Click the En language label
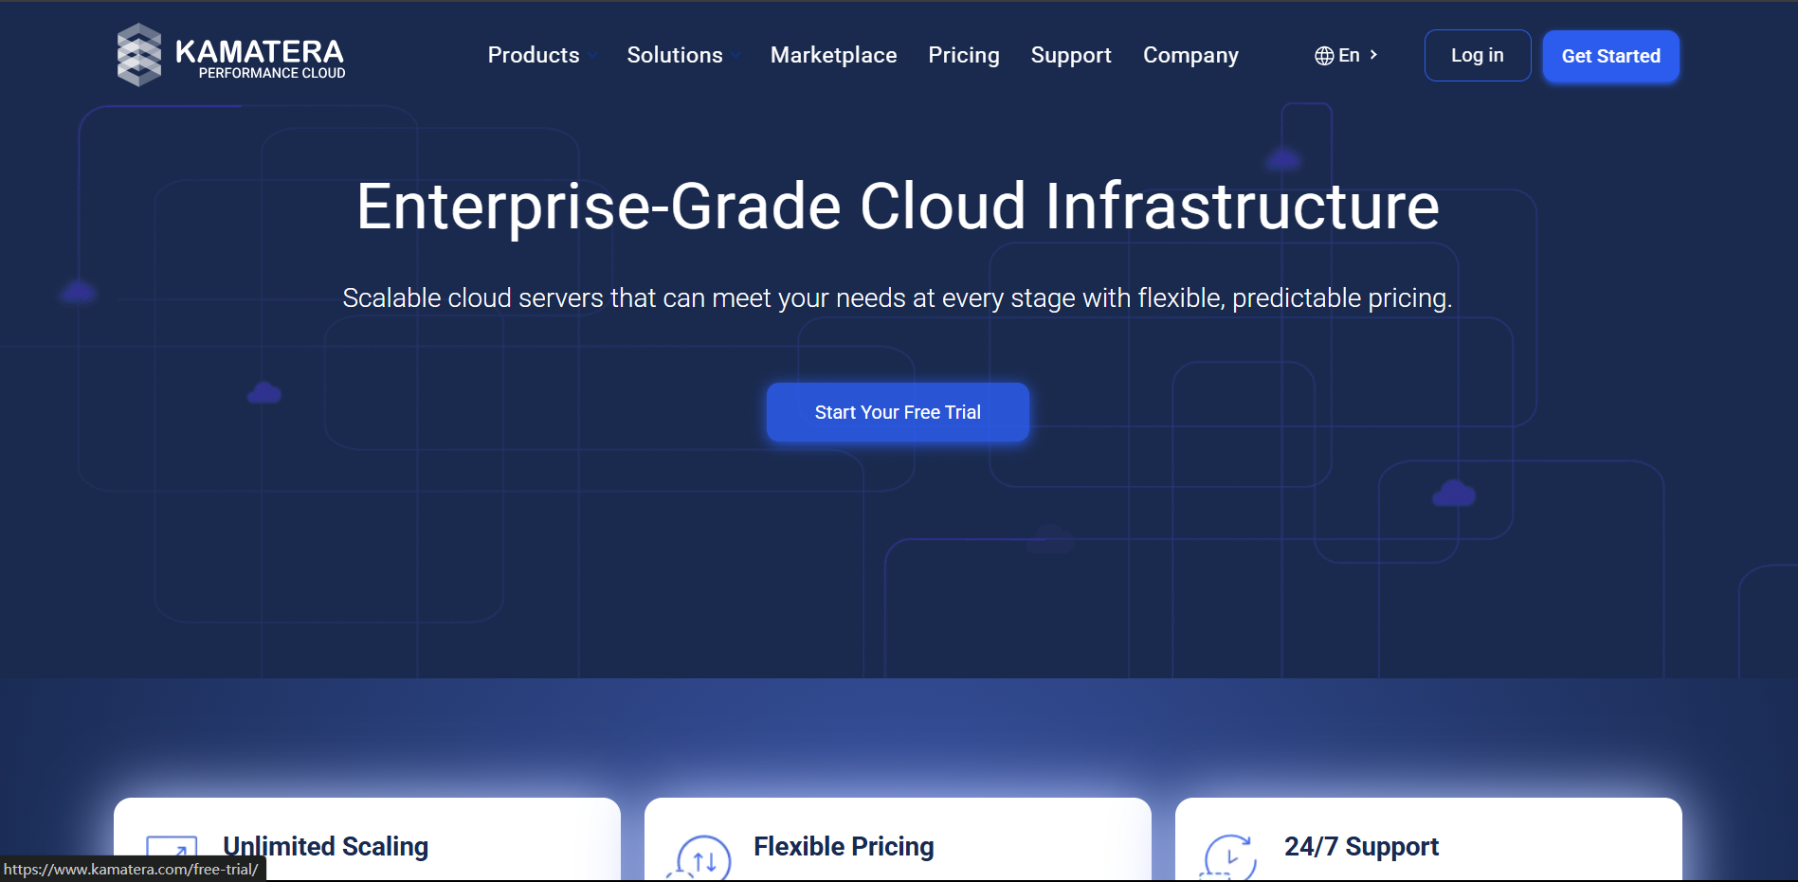This screenshot has width=1798, height=882. pyautogui.click(x=1349, y=55)
